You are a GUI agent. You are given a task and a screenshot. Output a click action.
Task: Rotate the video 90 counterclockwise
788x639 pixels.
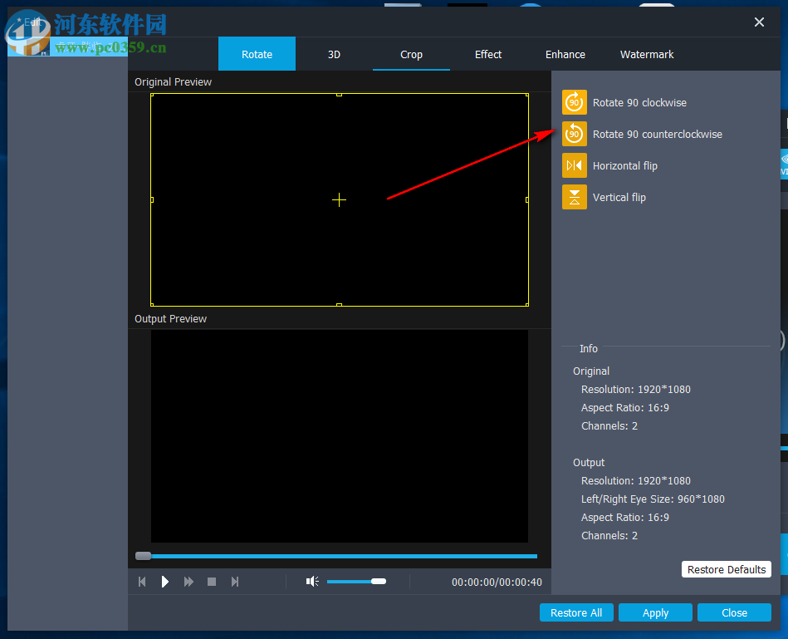pos(574,134)
